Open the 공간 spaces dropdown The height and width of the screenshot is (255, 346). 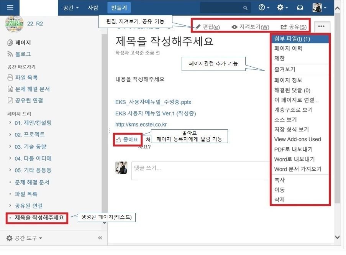71,8
